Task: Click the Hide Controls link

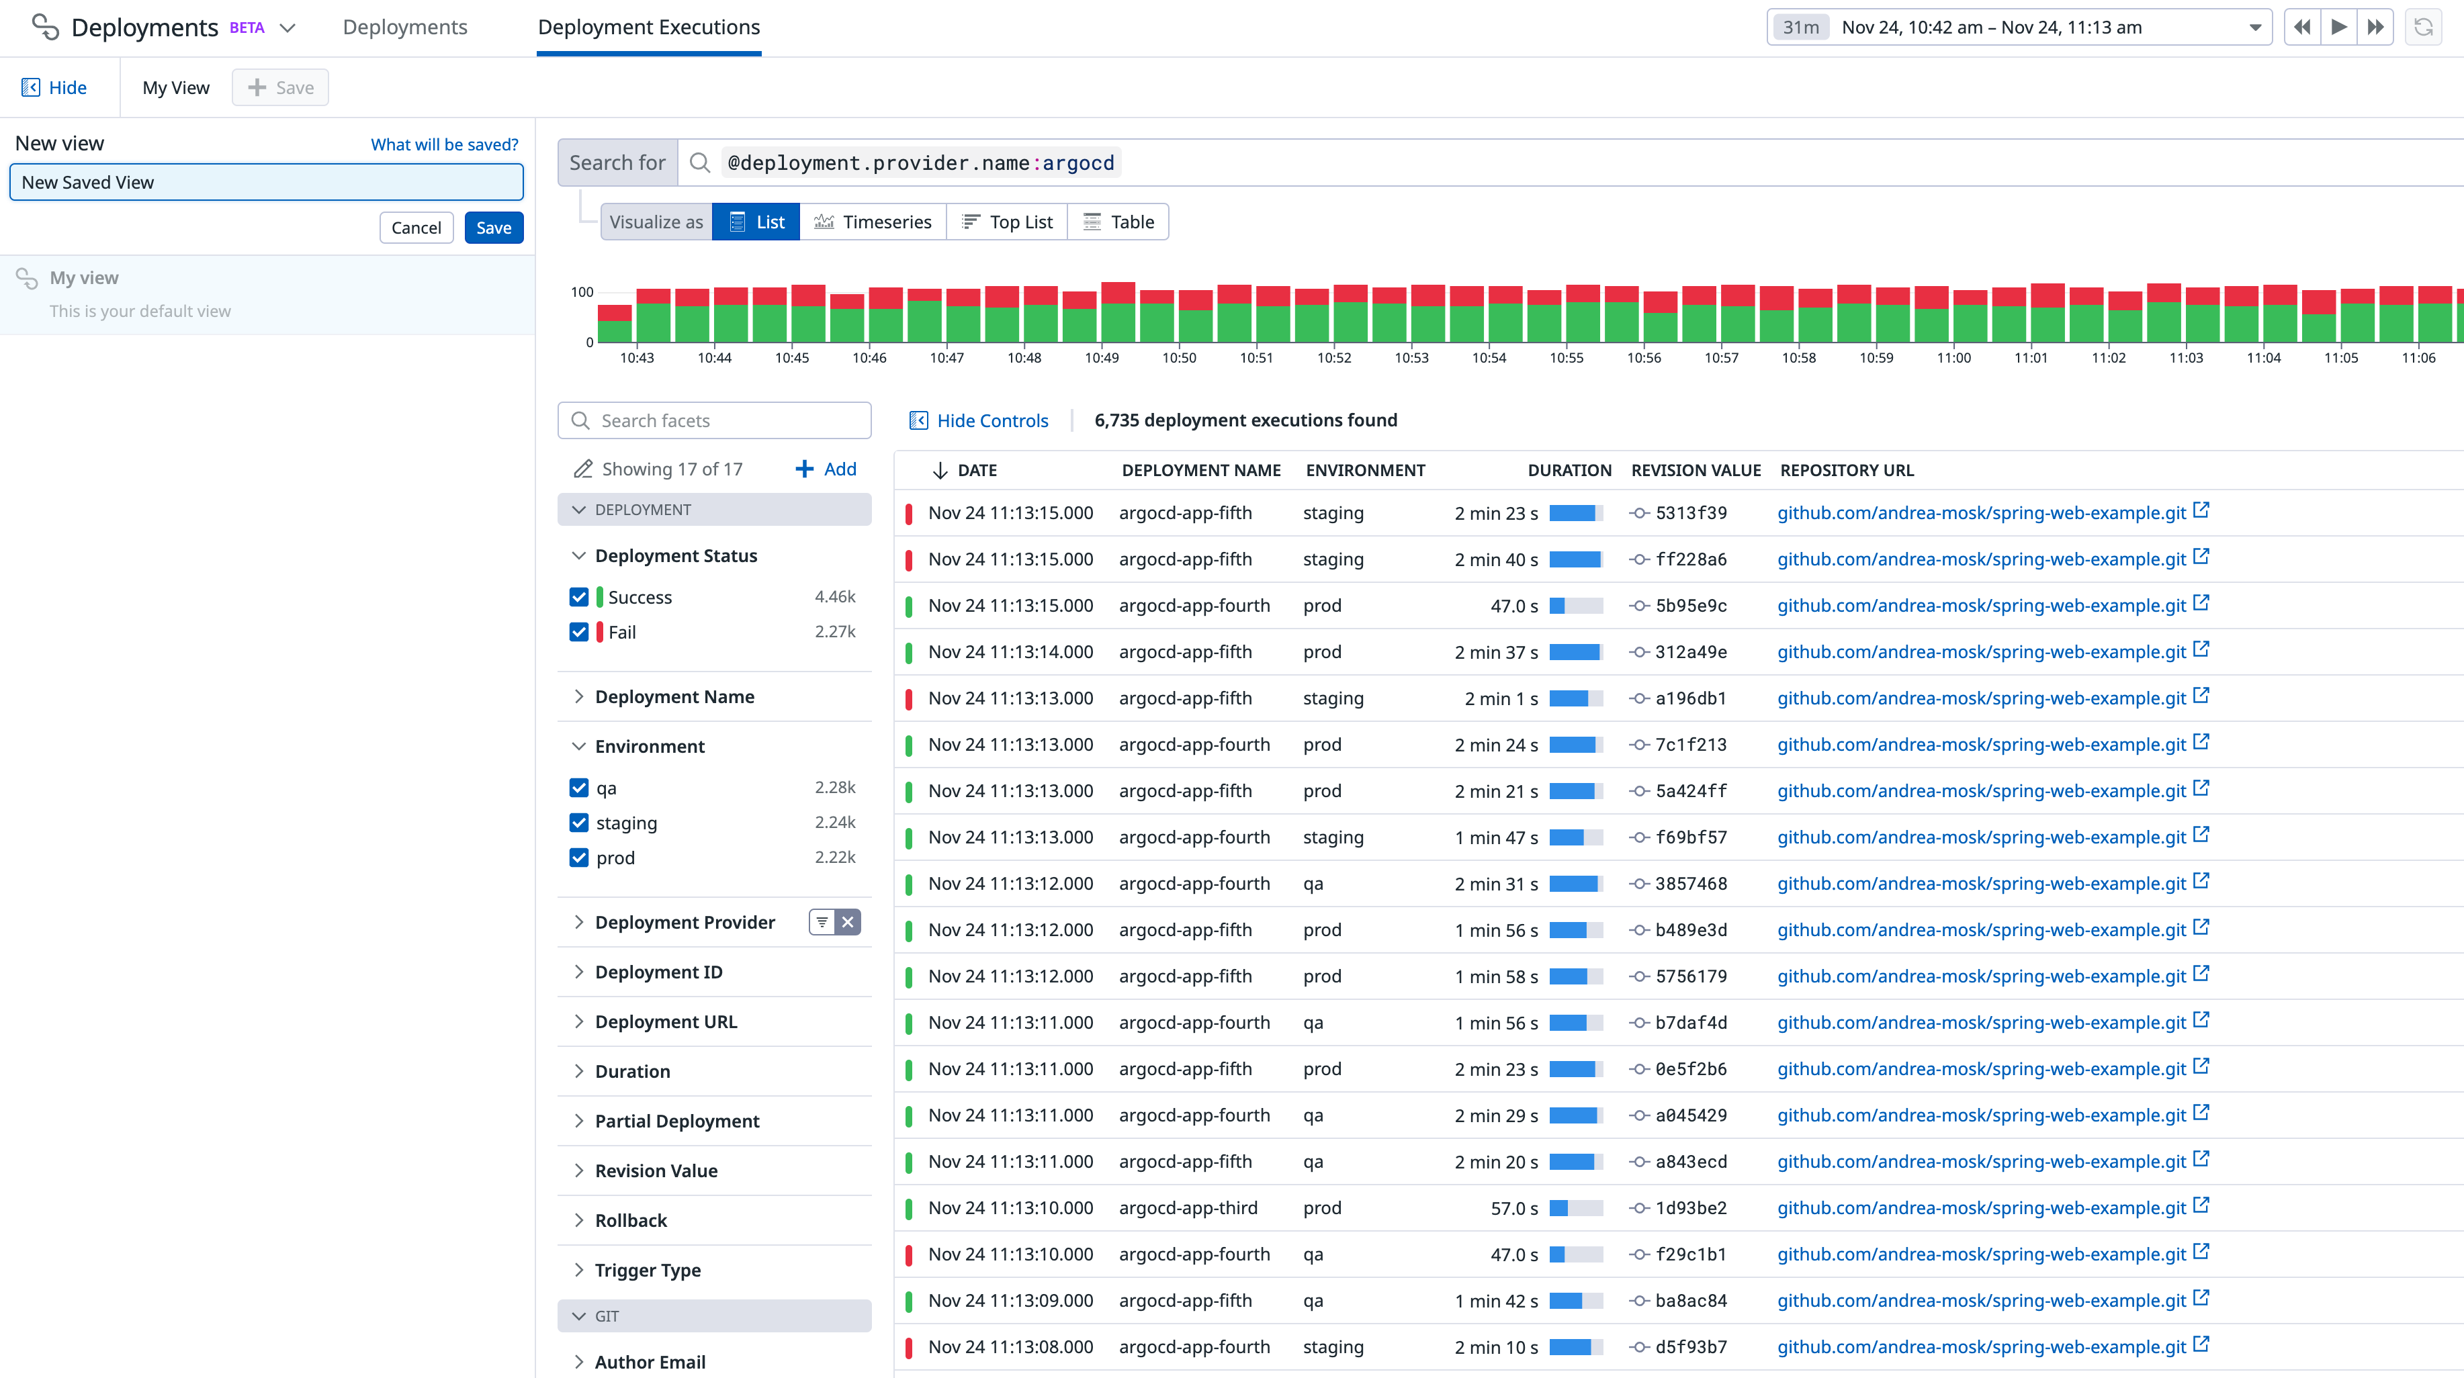Action: click(x=992, y=420)
